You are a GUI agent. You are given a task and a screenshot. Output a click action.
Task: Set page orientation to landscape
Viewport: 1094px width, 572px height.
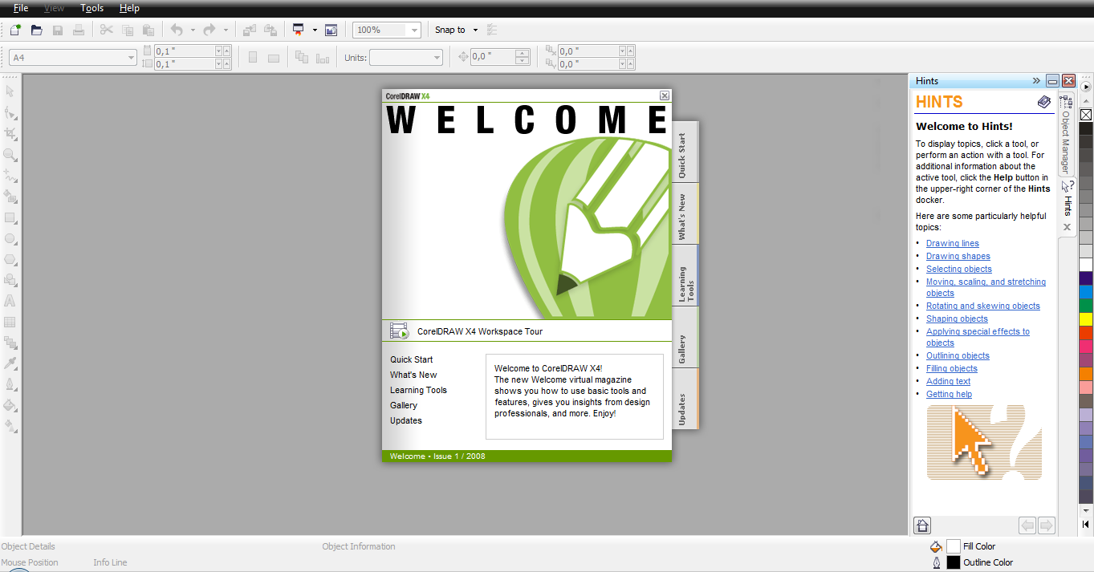click(x=274, y=57)
